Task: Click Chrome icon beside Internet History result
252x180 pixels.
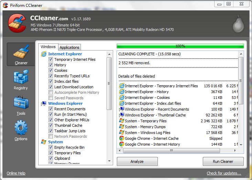Action: click(x=122, y=144)
